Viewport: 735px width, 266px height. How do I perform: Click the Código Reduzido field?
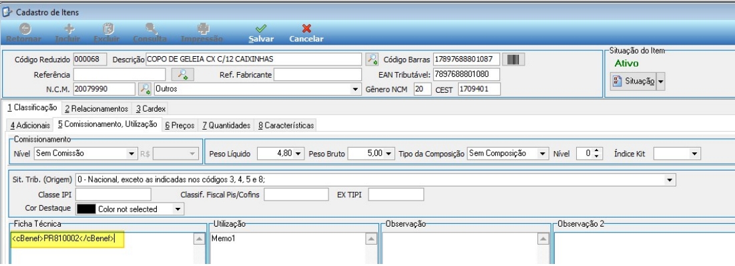90,59
